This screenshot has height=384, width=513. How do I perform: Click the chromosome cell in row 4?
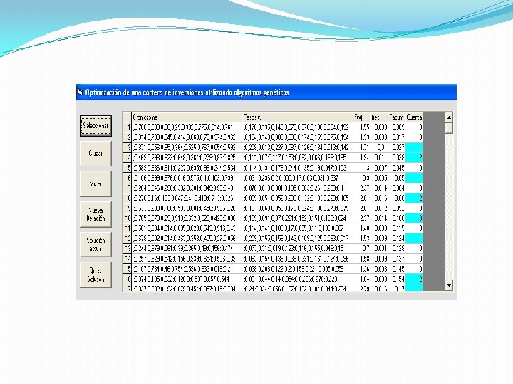(x=187, y=158)
